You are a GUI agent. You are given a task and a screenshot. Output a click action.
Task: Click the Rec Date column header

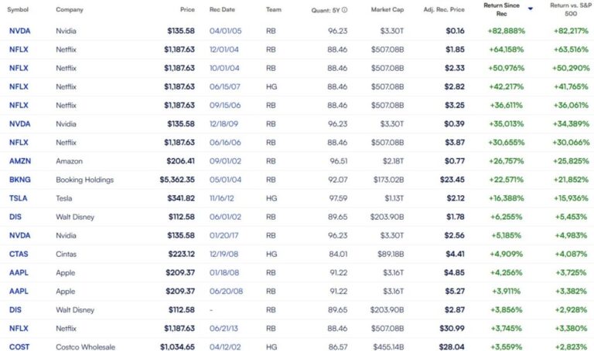[223, 10]
